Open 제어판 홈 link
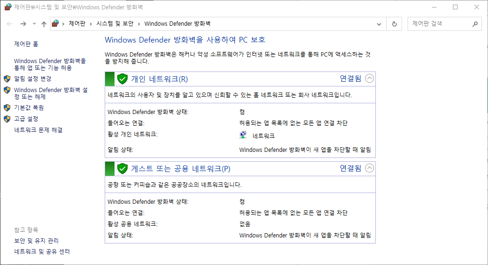 point(26,44)
